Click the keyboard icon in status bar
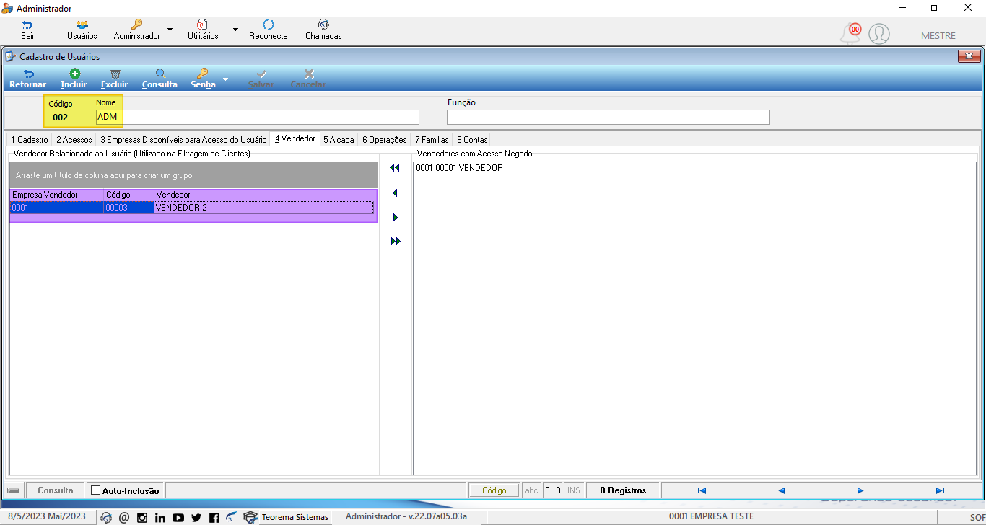The height and width of the screenshot is (525, 986). coord(14,490)
